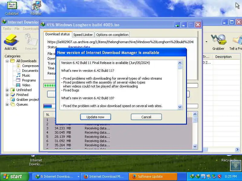Select the All Downloads folder label
Screen dimensions: 242x181
(x=26, y=61)
